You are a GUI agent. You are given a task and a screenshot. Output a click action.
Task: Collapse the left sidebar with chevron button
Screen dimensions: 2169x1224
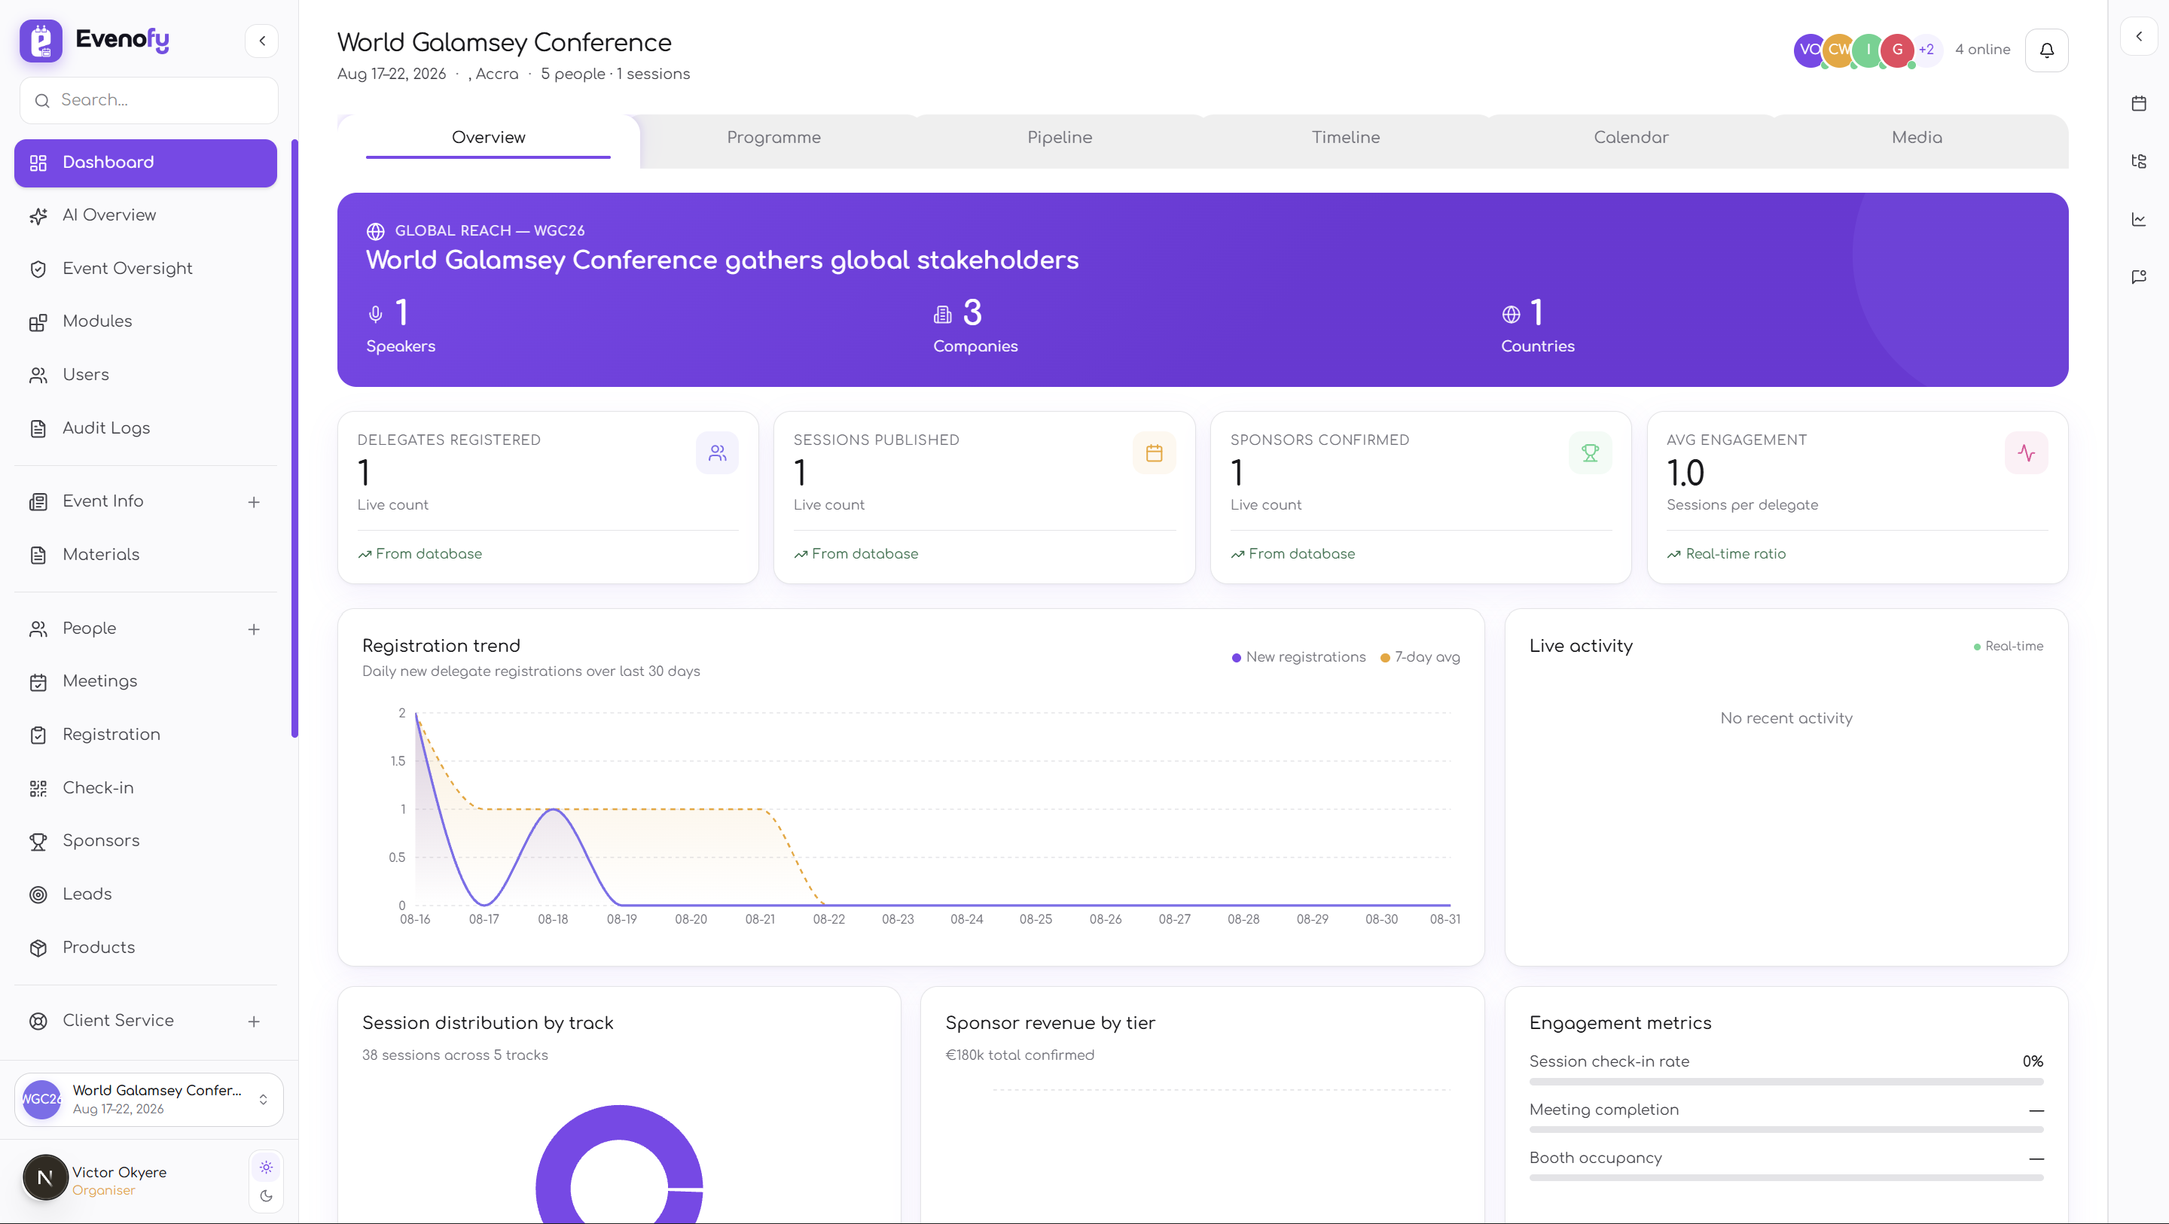pos(262,41)
